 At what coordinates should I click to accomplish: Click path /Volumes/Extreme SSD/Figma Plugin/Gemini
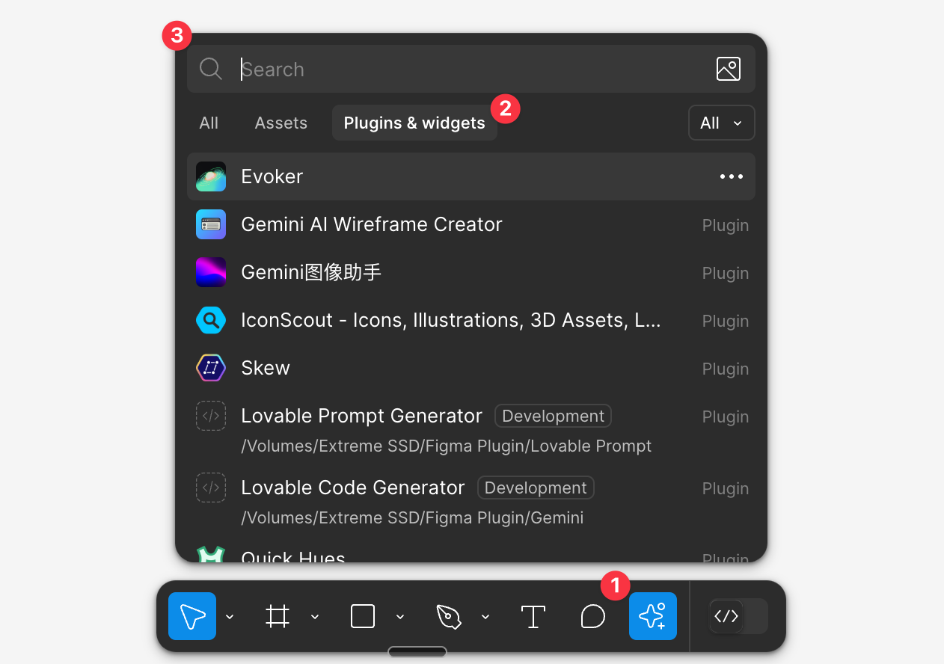412,517
